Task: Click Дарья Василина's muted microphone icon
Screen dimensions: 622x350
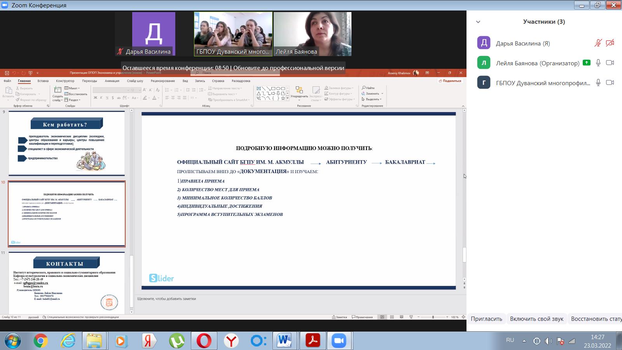Action: tap(598, 43)
